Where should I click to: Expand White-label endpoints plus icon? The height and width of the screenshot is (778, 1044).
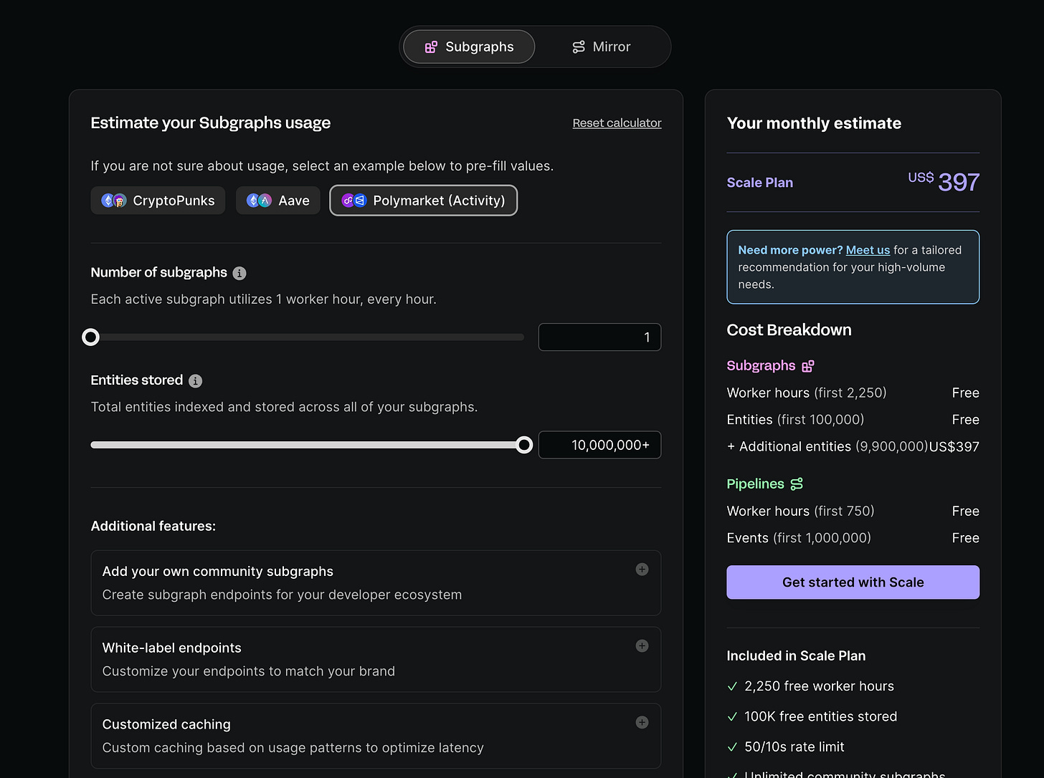point(642,646)
